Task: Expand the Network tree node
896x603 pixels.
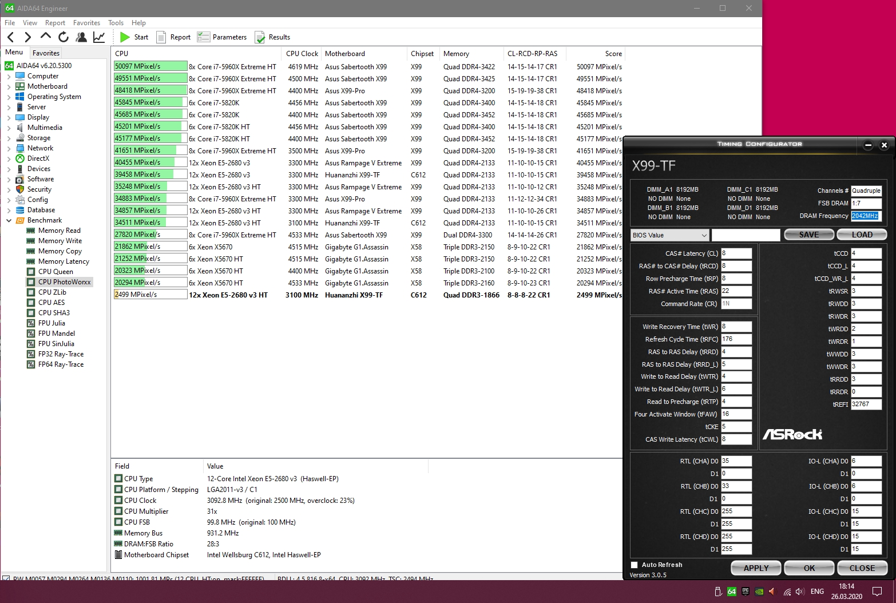Action: pos(9,148)
